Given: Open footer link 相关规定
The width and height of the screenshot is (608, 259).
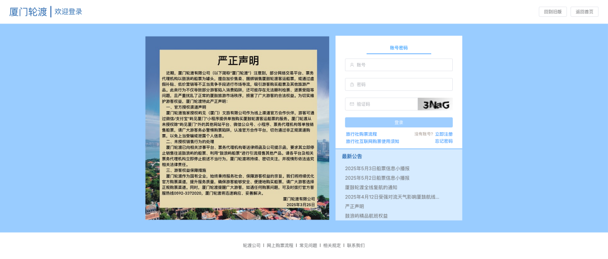Looking at the screenshot, I should click(x=332, y=246).
